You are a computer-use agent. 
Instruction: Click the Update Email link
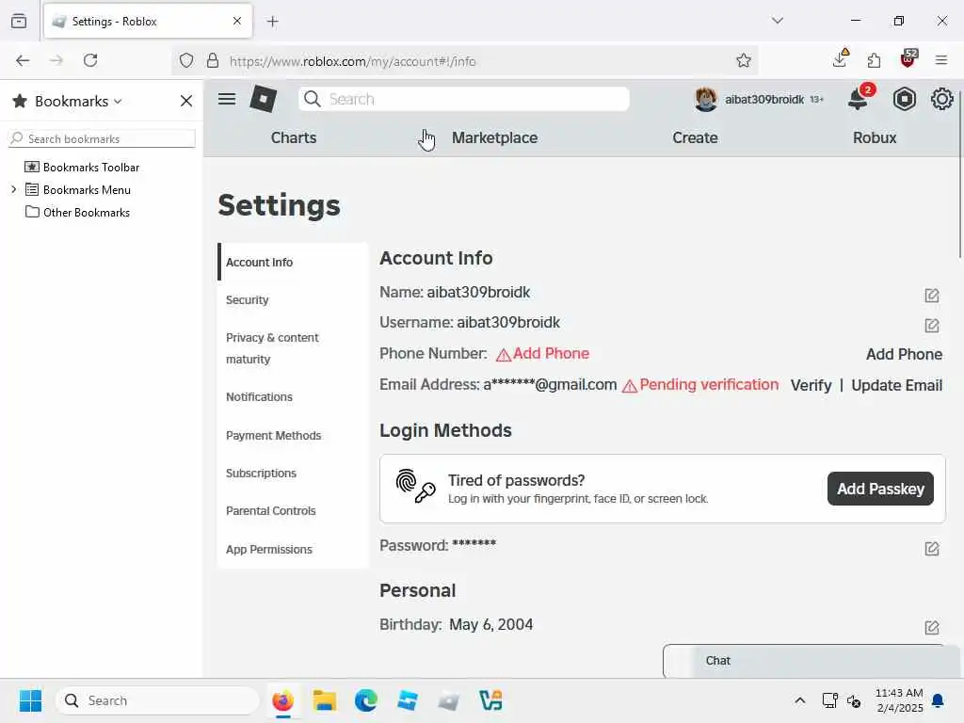[896, 385]
